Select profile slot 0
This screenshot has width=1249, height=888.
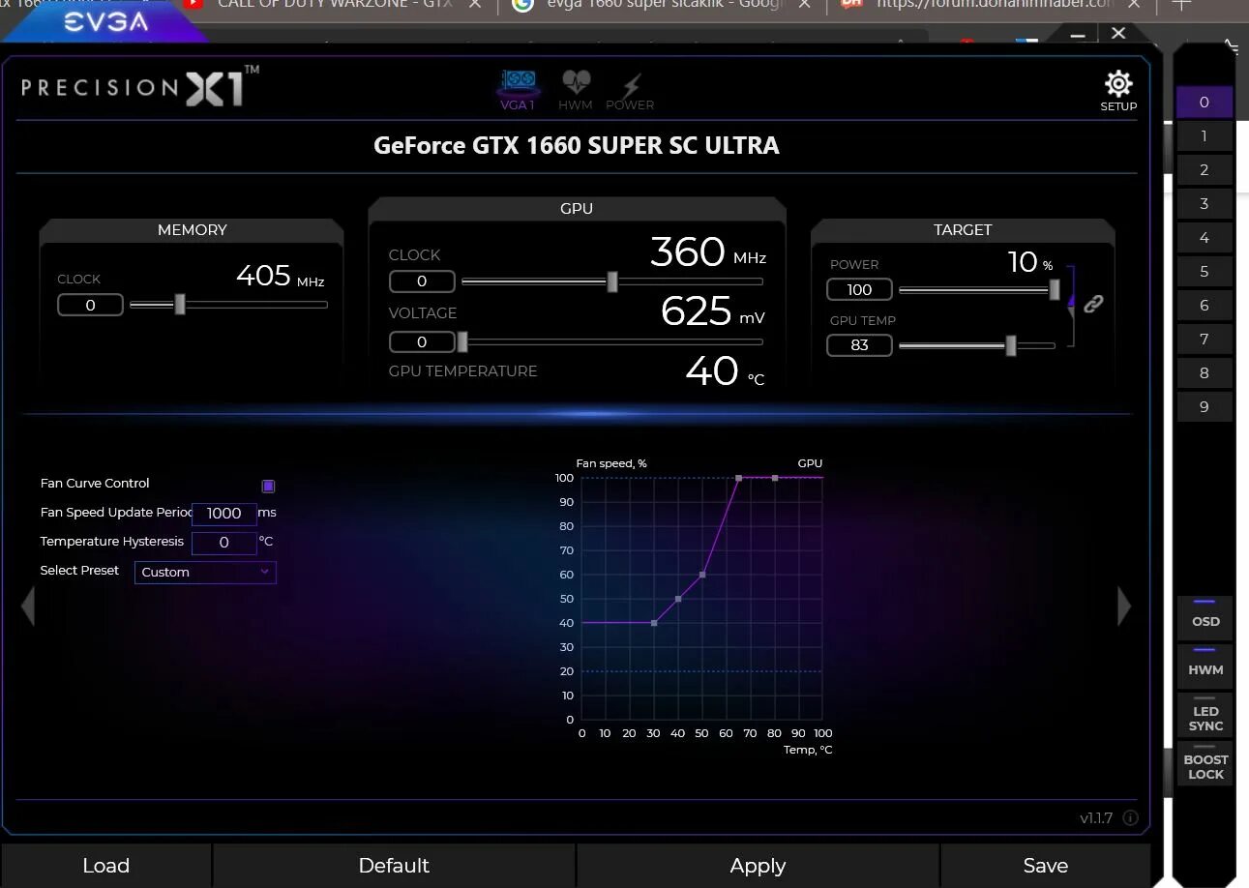pyautogui.click(x=1204, y=103)
